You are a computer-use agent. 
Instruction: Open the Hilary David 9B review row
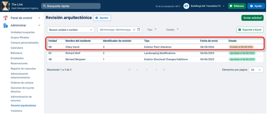[155, 47]
